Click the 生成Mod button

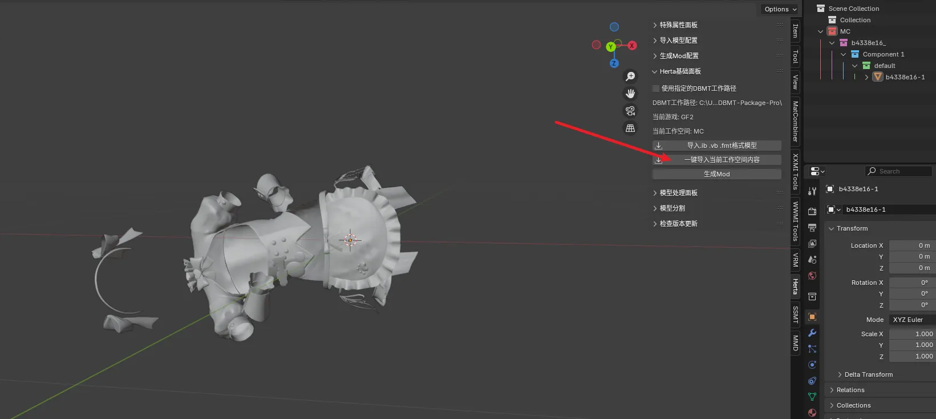[717, 174]
